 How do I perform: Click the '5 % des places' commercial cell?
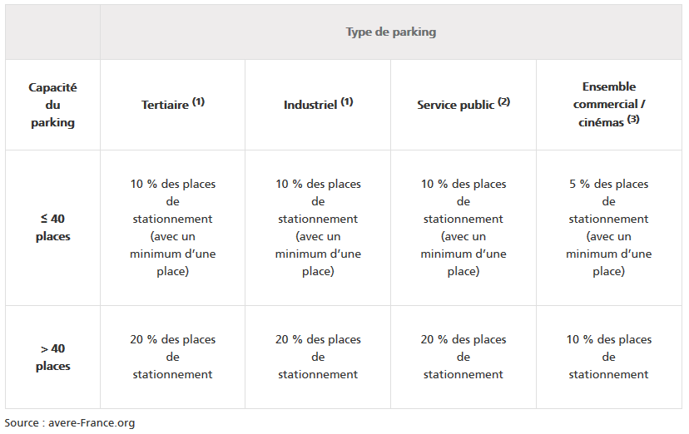coord(609,227)
